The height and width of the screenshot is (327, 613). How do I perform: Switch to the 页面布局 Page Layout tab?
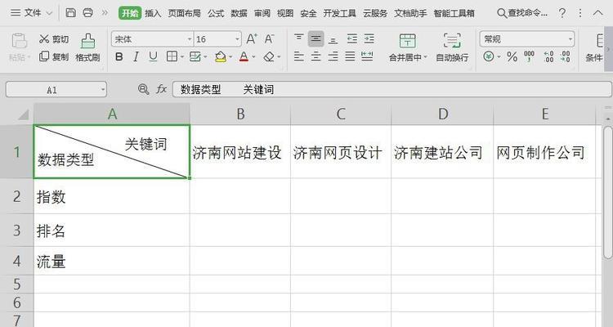[x=185, y=13]
